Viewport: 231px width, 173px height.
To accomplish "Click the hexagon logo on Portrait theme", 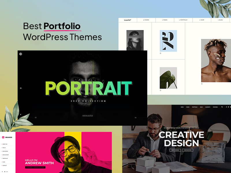I will (21, 54).
